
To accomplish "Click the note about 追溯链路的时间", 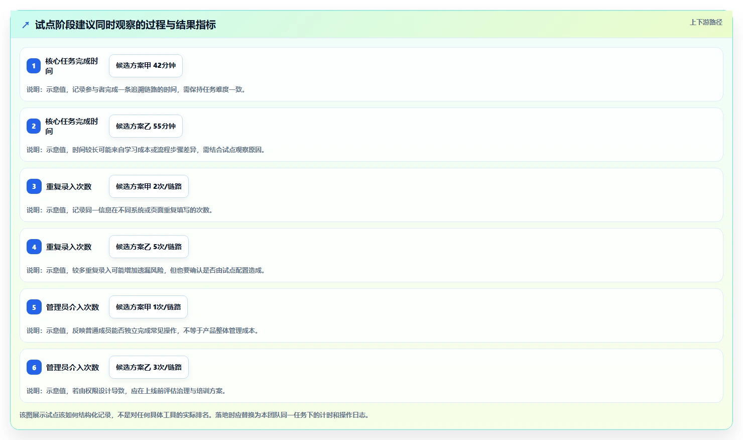I will coord(136,89).
